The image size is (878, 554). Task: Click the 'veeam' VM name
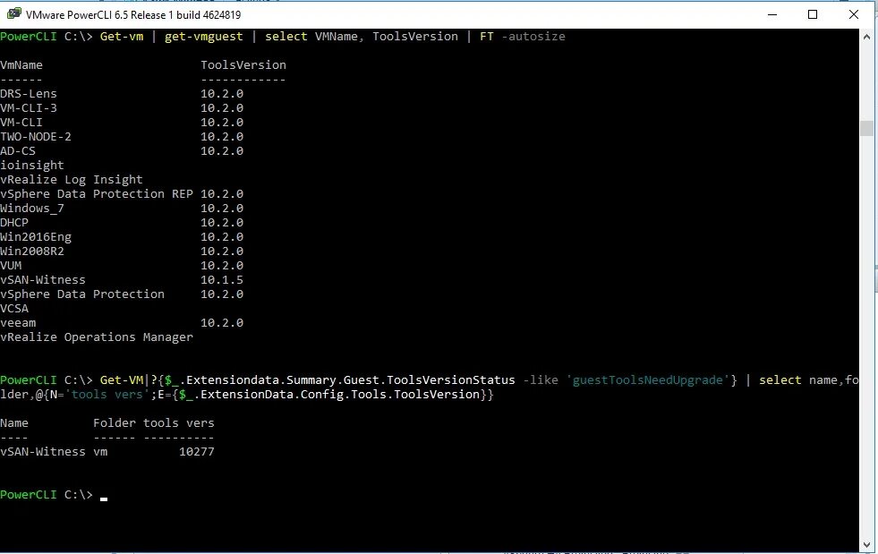point(18,323)
